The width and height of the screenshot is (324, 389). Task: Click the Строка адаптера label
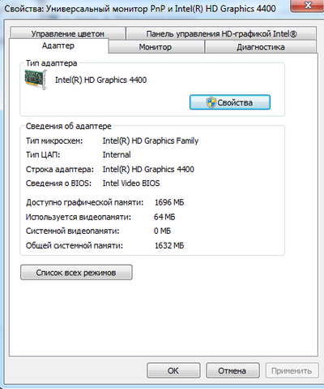(x=60, y=170)
